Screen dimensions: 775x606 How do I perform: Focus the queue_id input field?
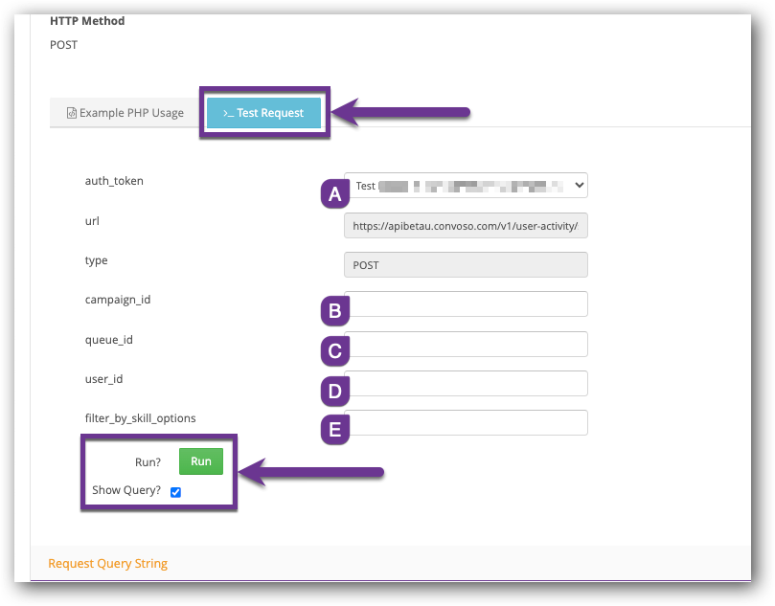[x=466, y=345]
